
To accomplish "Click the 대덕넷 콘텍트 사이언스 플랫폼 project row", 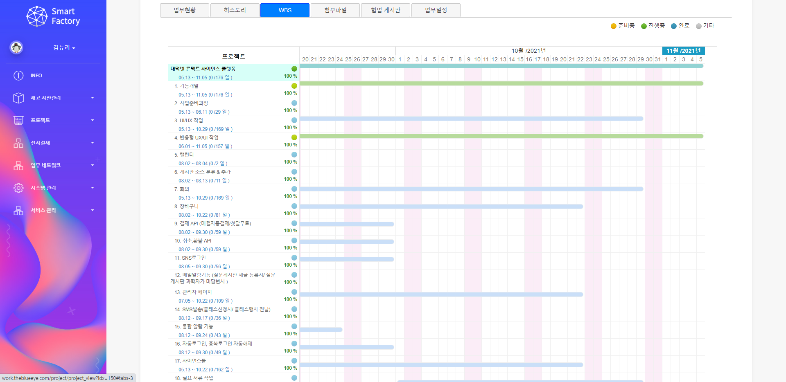I will coord(203,69).
